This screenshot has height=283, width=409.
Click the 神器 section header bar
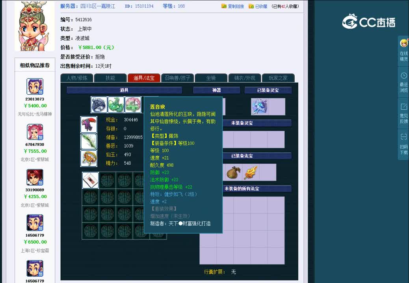click(x=216, y=90)
